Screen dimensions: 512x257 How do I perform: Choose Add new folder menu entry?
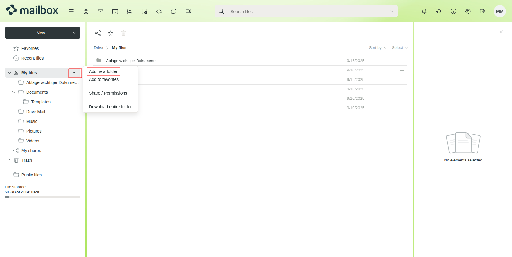click(x=103, y=71)
